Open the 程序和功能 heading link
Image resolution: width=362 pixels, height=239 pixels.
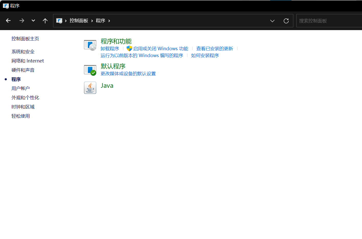click(x=116, y=41)
